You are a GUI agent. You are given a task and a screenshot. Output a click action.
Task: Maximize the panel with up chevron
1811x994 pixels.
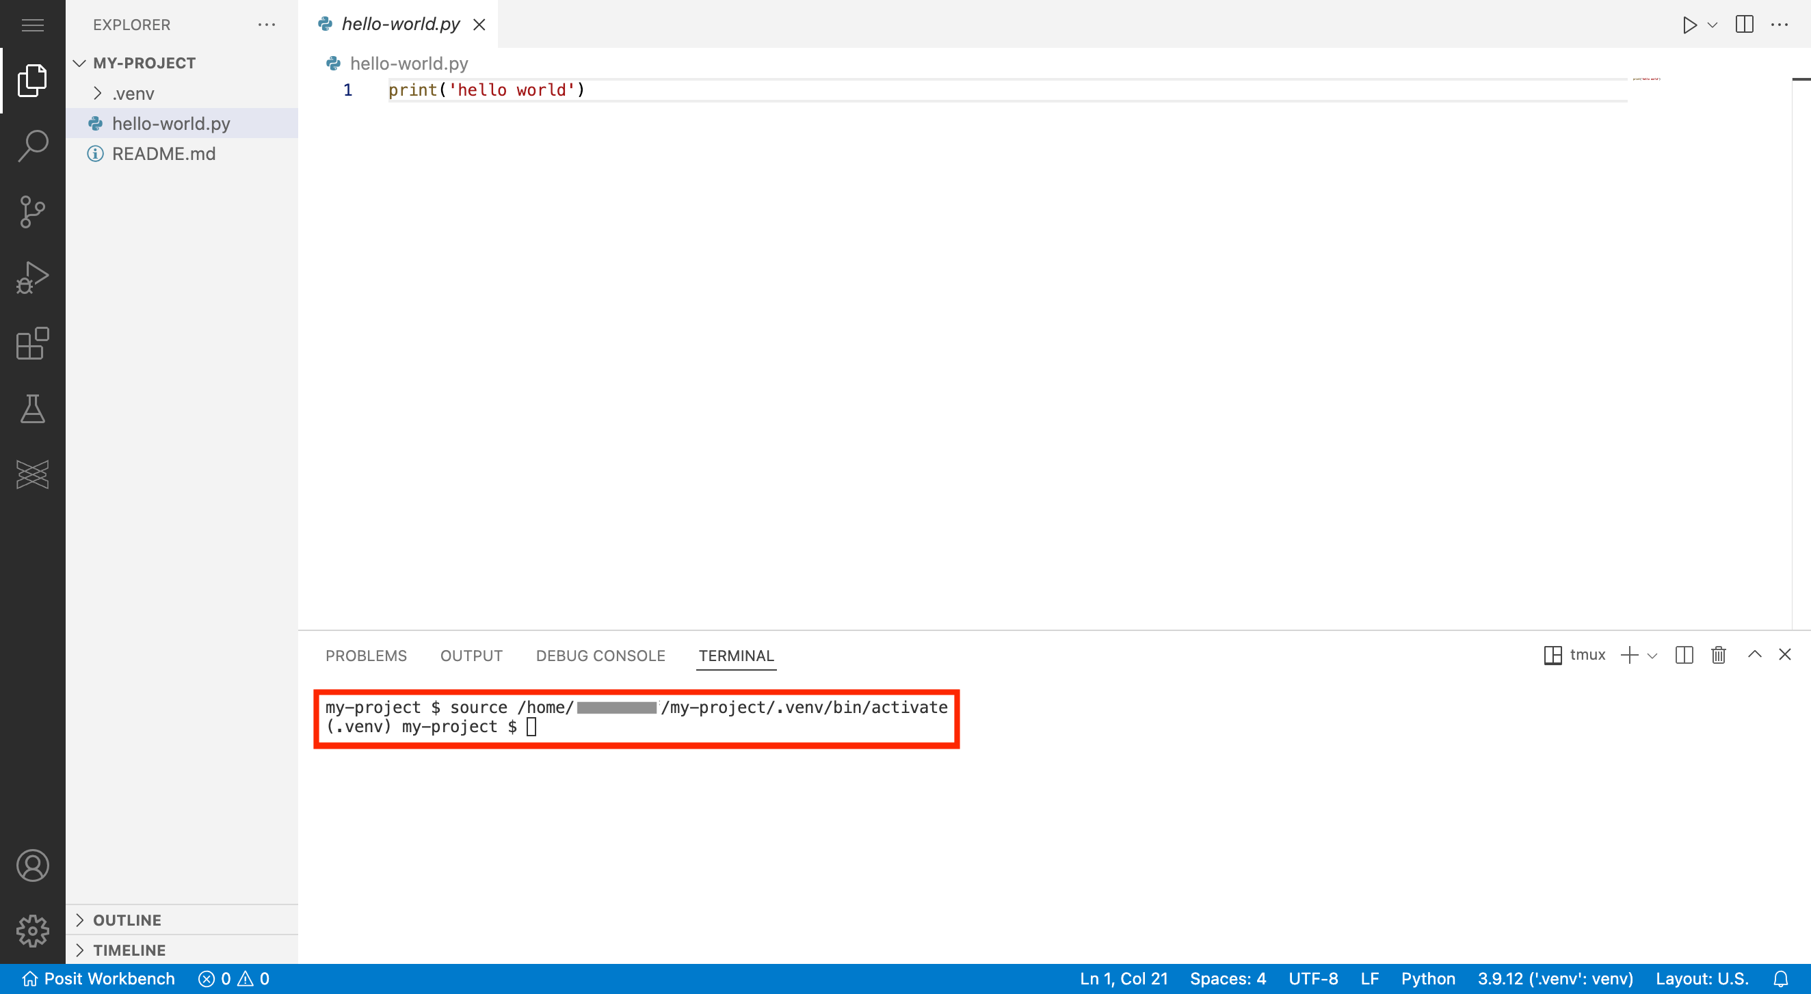click(x=1754, y=654)
